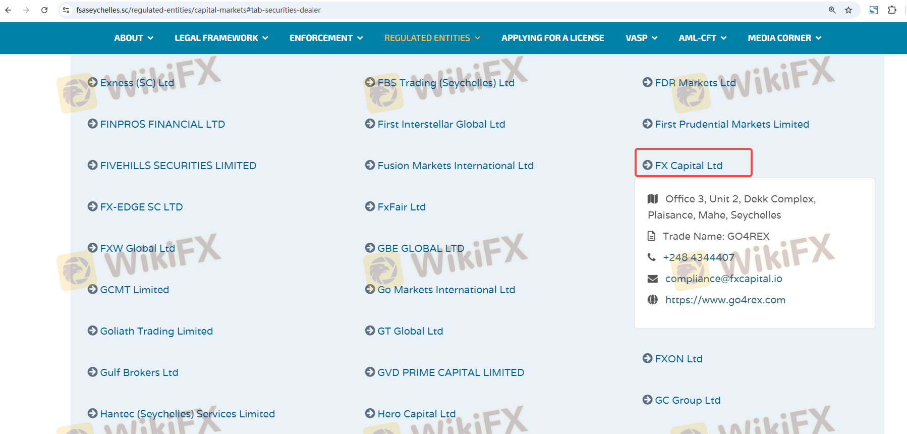
Task: Go back using the browser back arrow
Action: pos(8,10)
